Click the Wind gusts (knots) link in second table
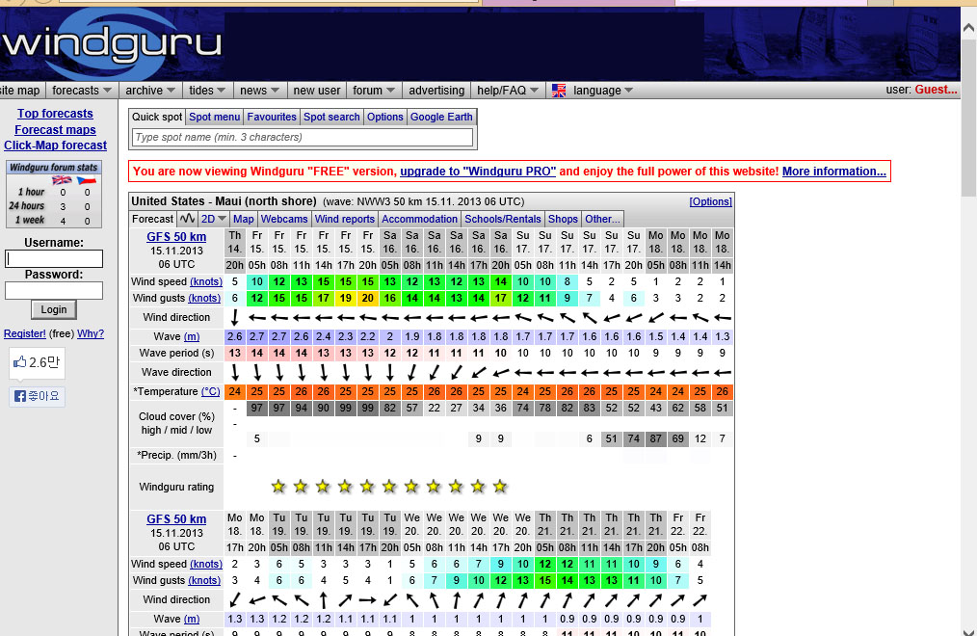Screen dimensions: 977x636 pos(204,580)
